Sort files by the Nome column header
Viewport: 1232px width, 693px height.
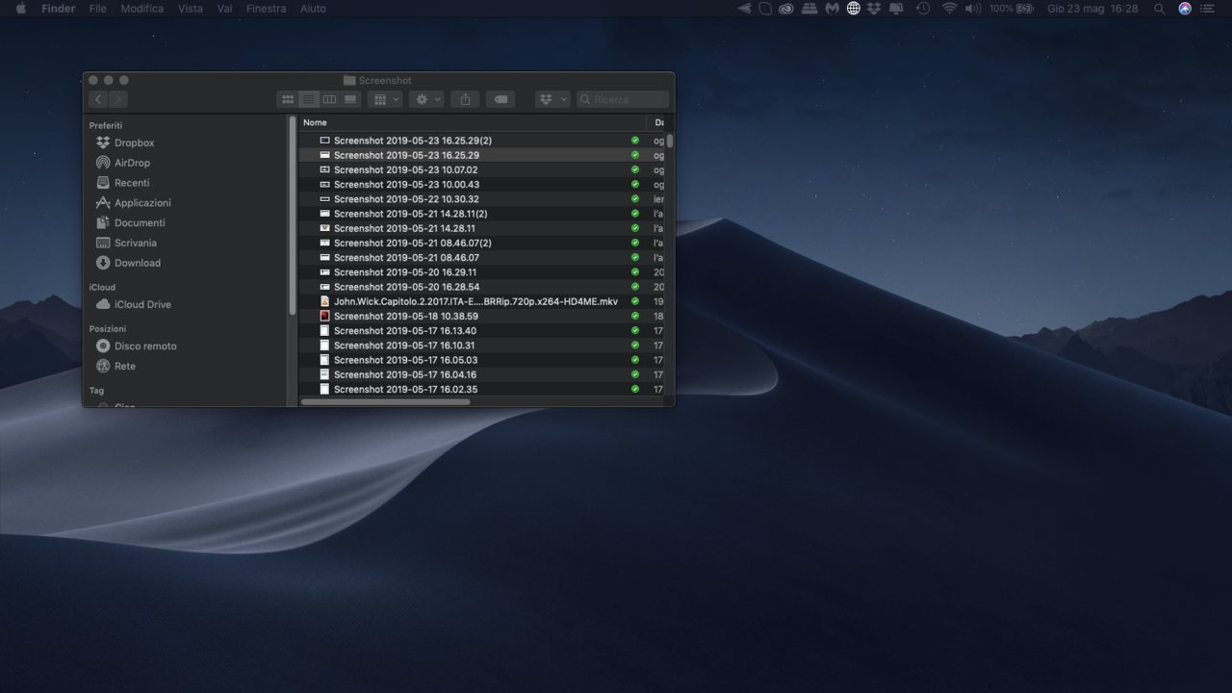point(316,122)
